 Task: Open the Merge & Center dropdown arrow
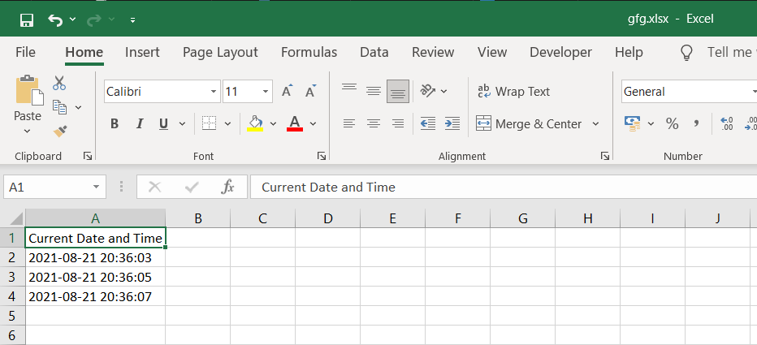coord(595,124)
